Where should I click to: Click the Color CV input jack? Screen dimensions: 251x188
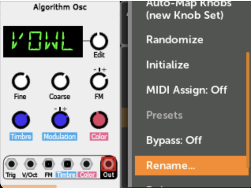[x=86, y=164]
